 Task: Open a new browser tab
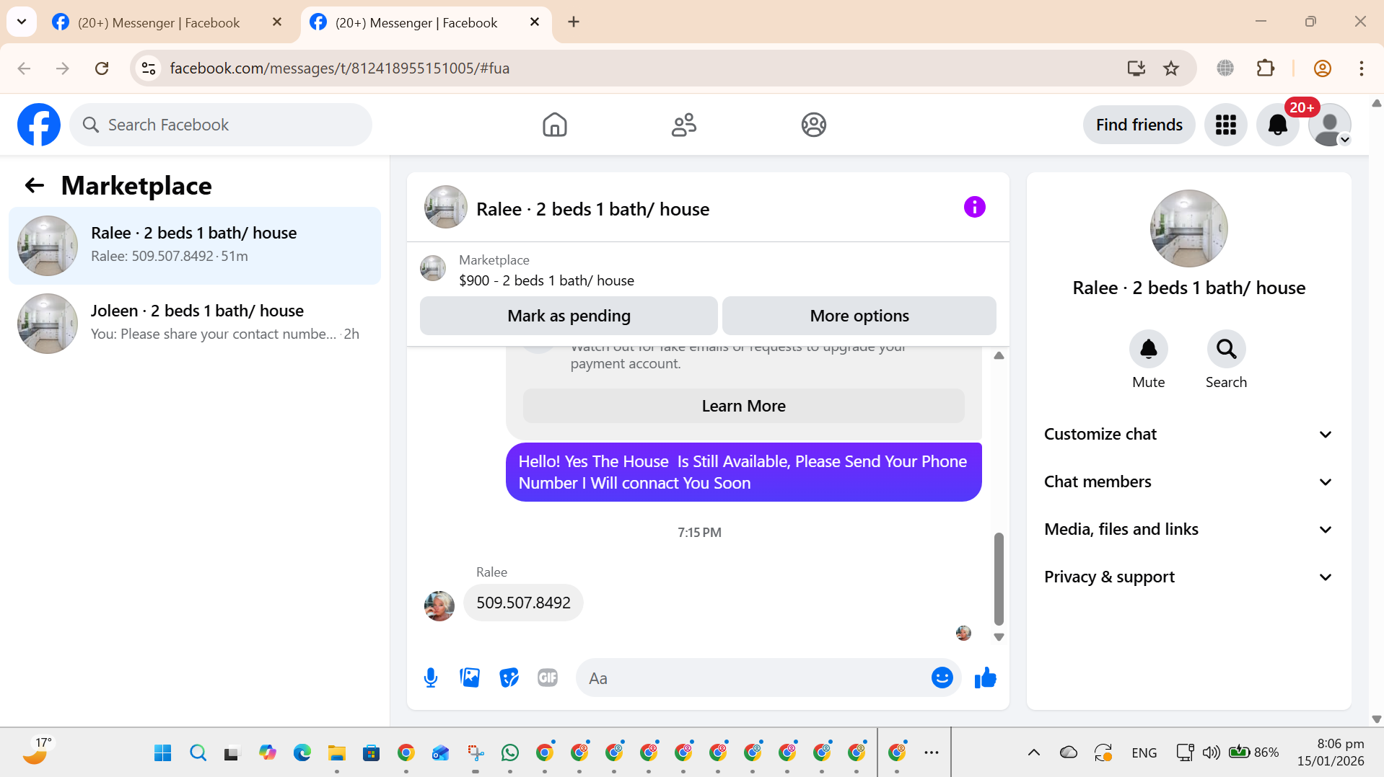574,22
